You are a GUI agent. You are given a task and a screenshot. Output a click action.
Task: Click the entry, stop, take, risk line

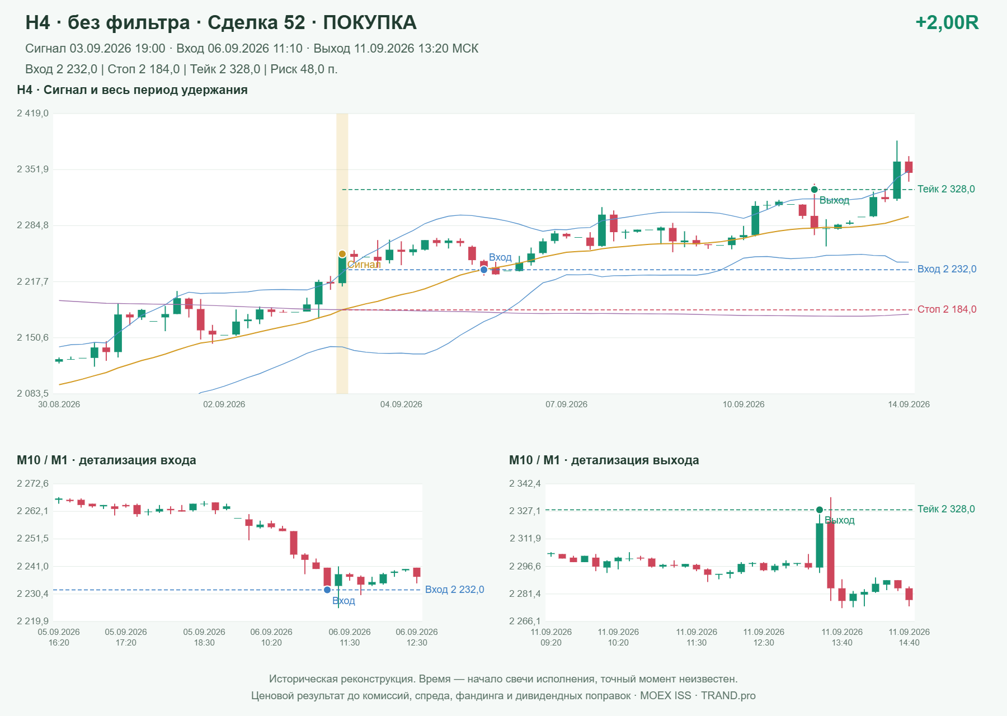(181, 69)
